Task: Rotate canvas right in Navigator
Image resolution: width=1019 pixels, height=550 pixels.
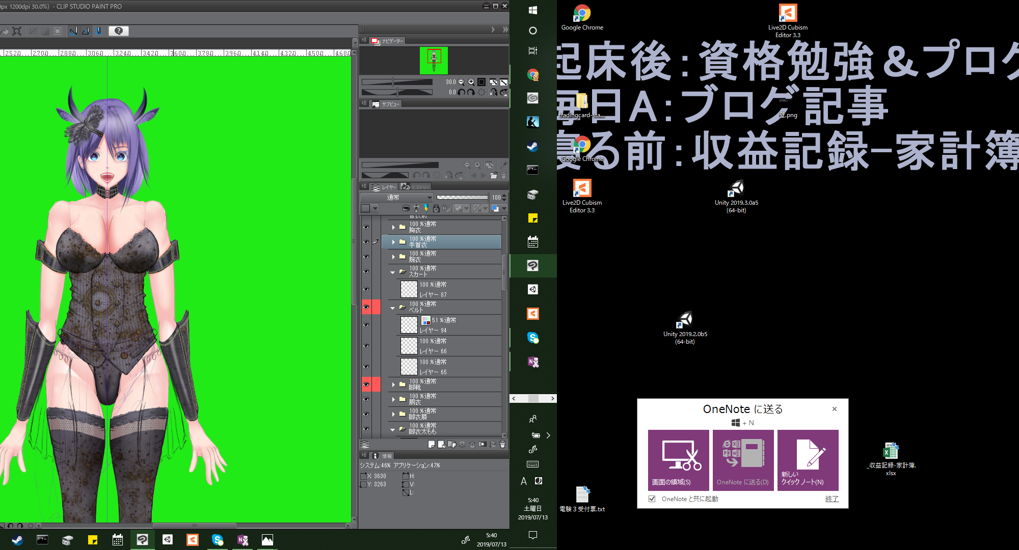Action: click(471, 92)
